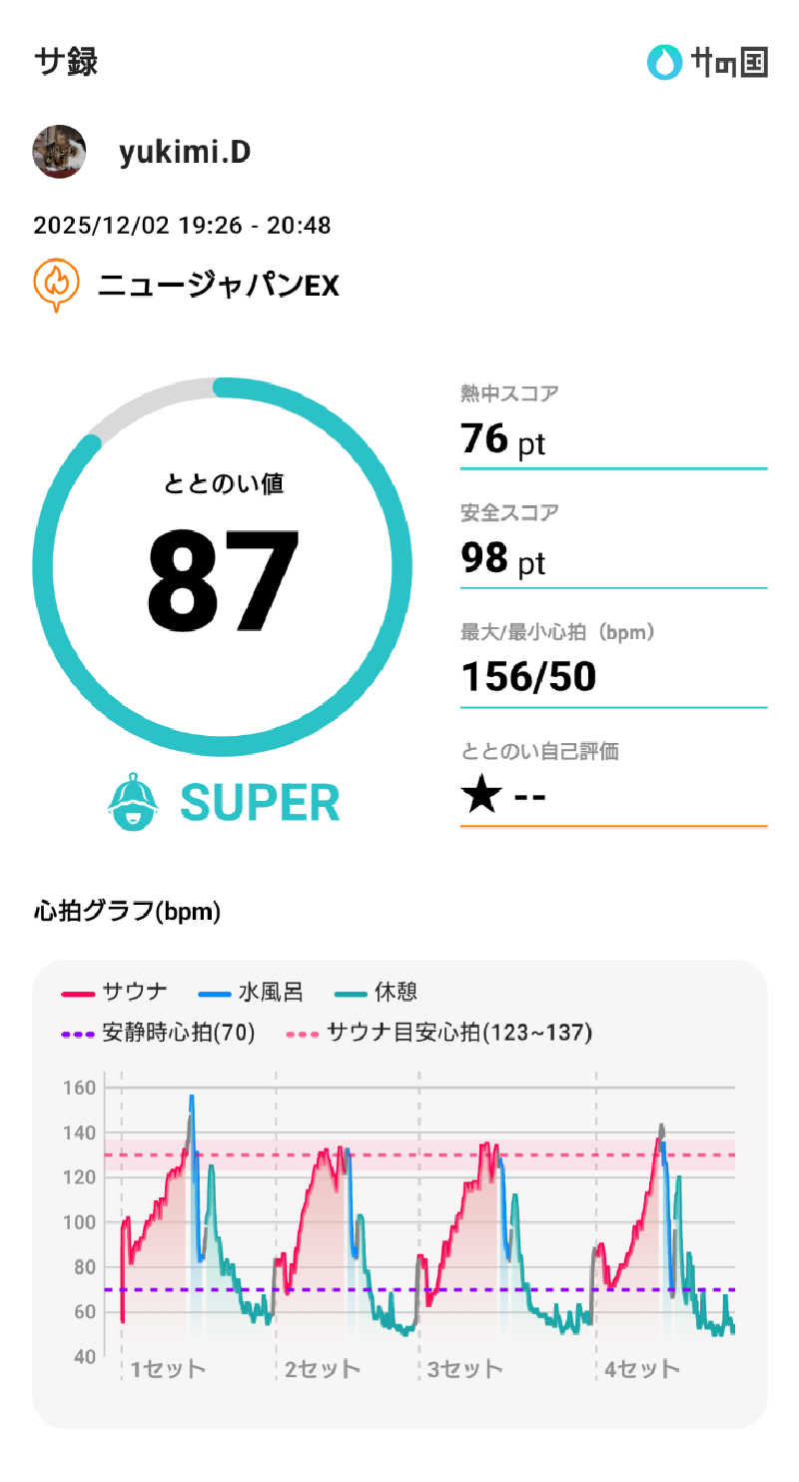The width and height of the screenshot is (799, 1482).
Task: Toggle the サウナ red legend entry
Action: [x=115, y=992]
